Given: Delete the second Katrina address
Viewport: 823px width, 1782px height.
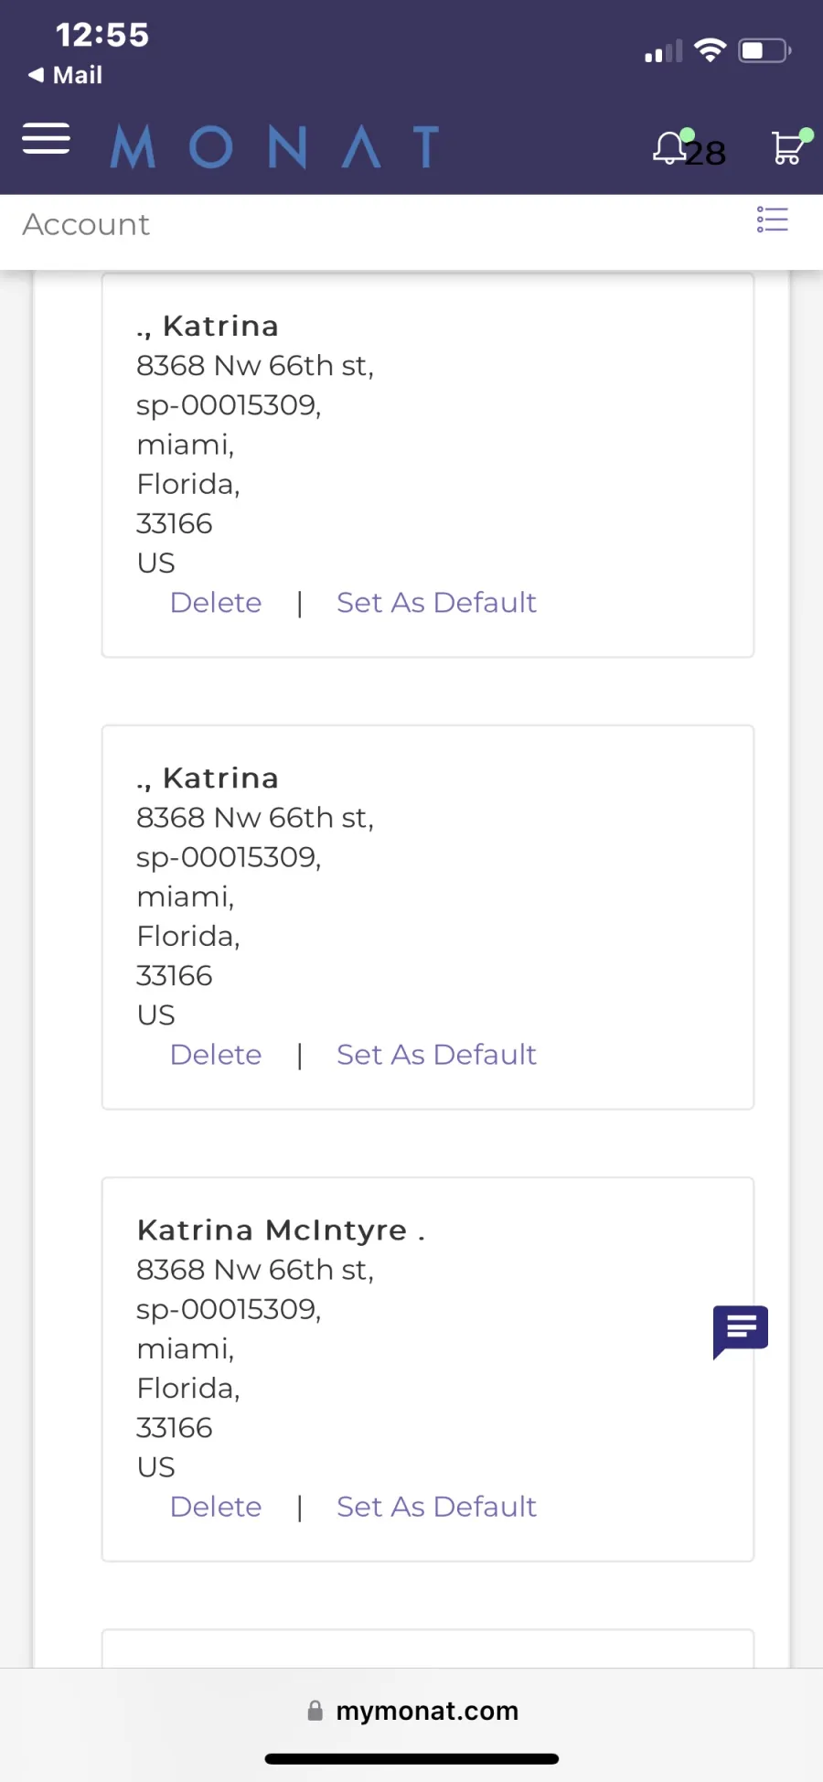Looking at the screenshot, I should [216, 1055].
